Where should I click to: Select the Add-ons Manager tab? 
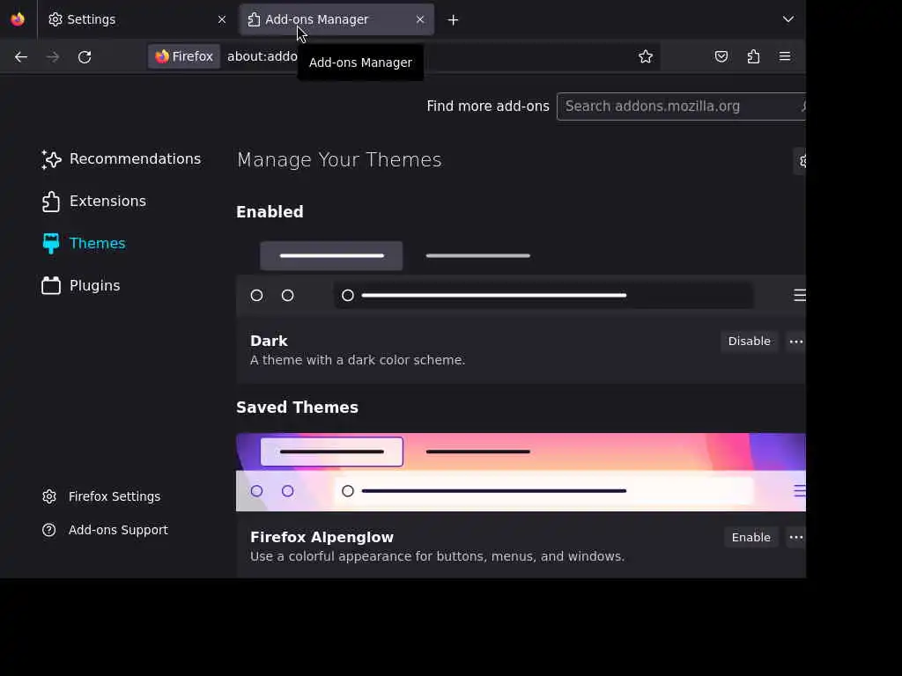coord(336,19)
